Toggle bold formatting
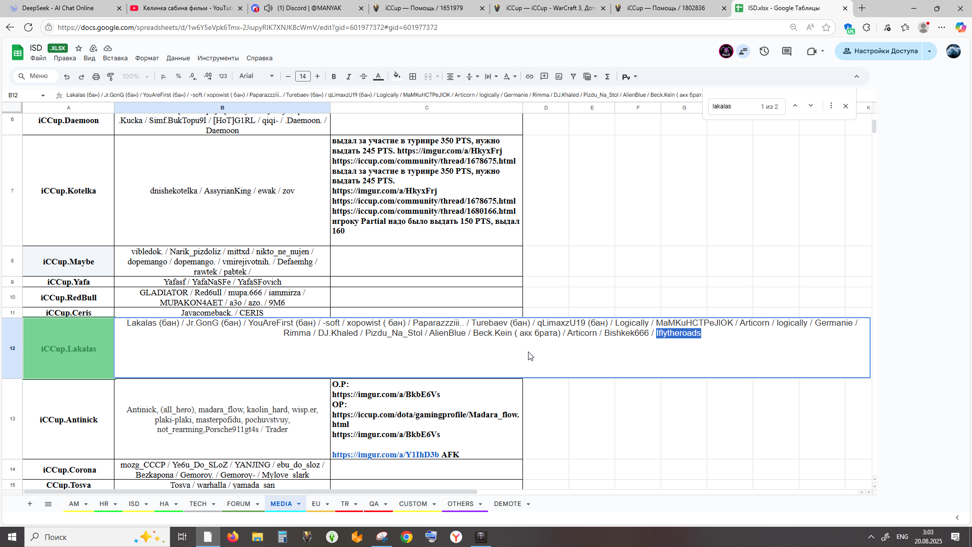The width and height of the screenshot is (972, 547). click(x=334, y=76)
